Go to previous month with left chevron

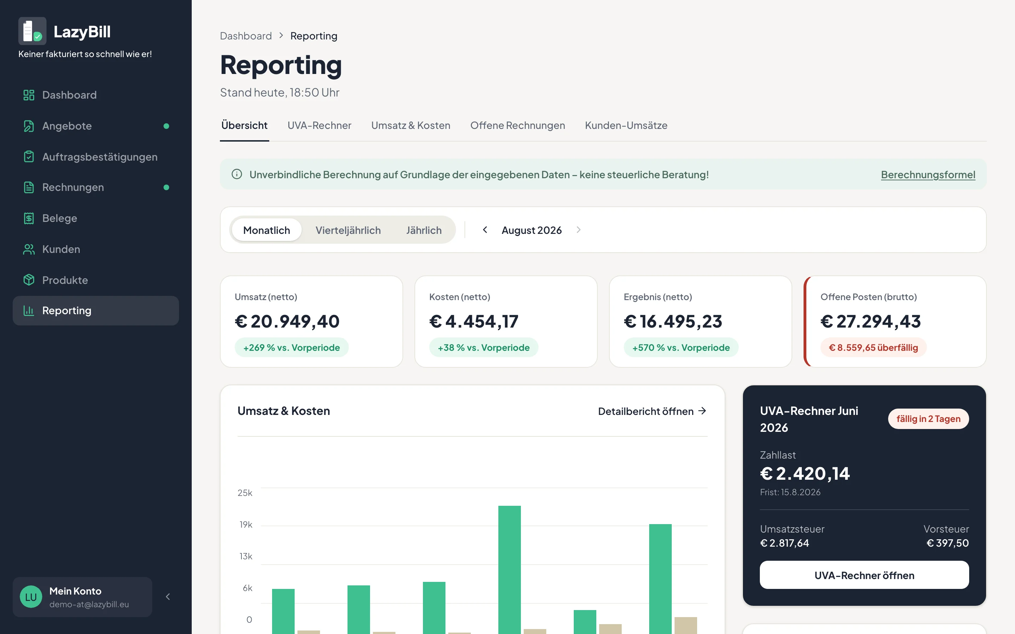click(x=485, y=230)
